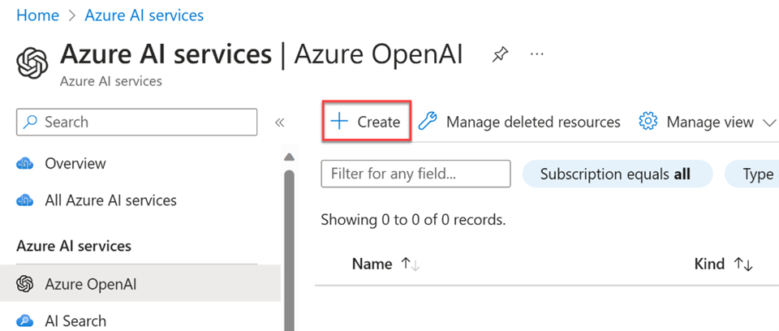Collapse the sidebar with double chevron
This screenshot has width=779, height=331.
280,123
